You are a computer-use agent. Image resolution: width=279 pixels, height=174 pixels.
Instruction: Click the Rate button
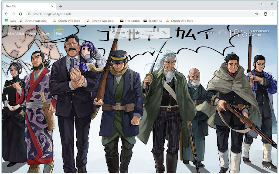click(x=59, y=33)
